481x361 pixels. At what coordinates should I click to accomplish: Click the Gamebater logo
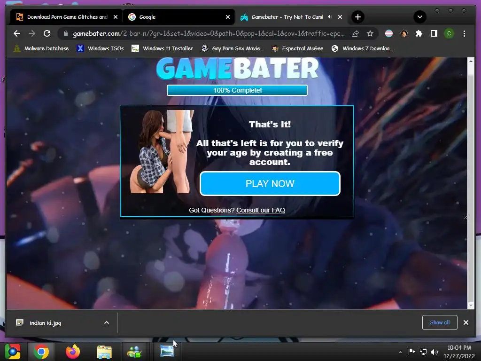(x=237, y=69)
